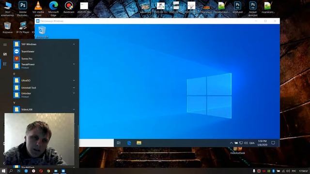The width and height of the screenshot is (310, 174).
Task: Expand the TAP-Windows folder
Action: point(45,44)
